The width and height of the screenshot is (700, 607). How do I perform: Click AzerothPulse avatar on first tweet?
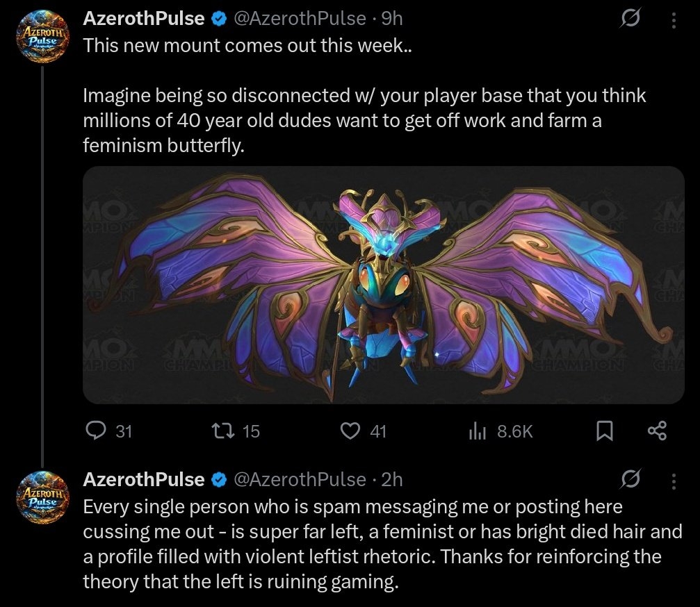(x=43, y=38)
